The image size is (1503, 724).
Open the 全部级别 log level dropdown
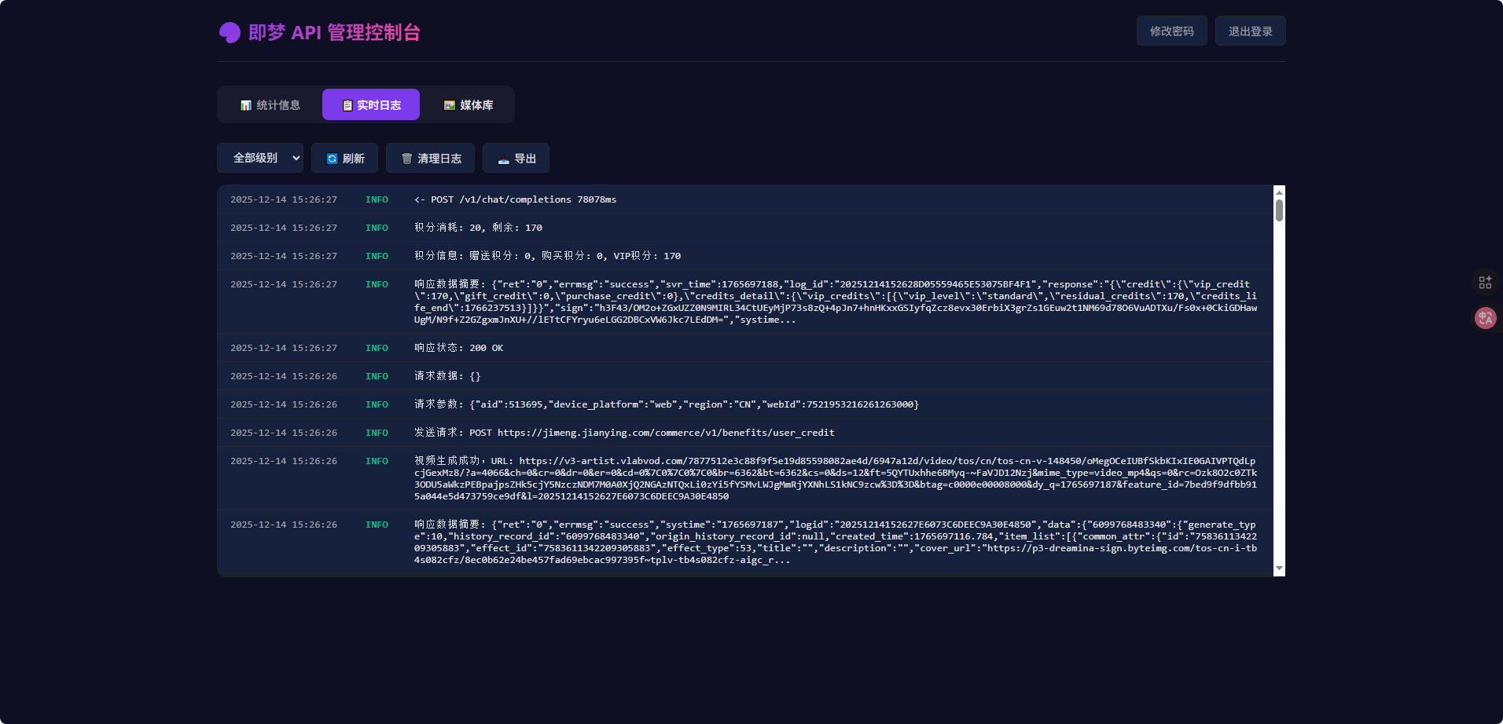pos(260,158)
